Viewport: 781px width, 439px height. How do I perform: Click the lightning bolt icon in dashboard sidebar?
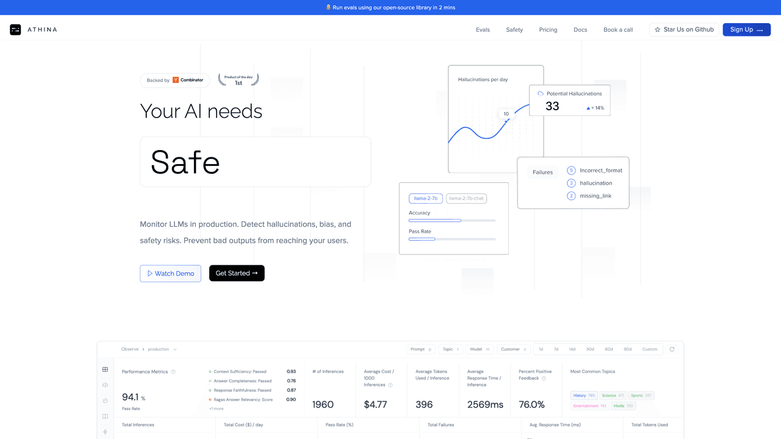[x=105, y=432]
